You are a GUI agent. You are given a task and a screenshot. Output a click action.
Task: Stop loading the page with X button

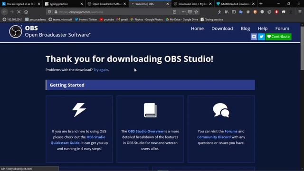click(x=19, y=12)
